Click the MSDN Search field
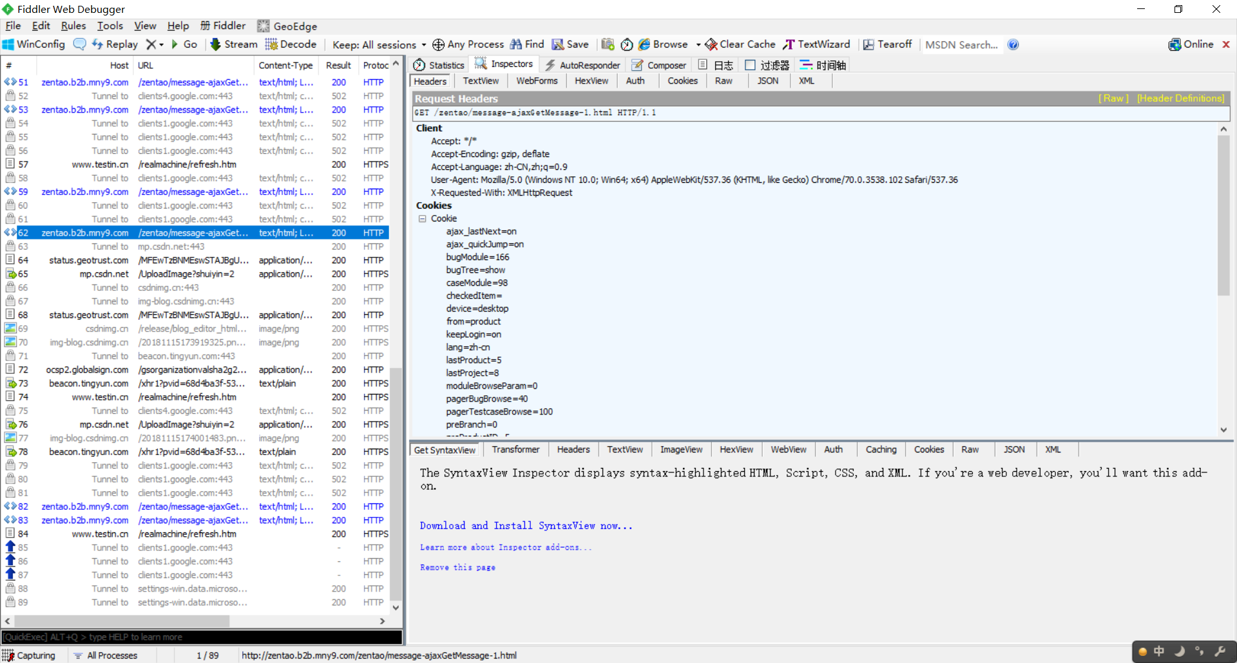 click(962, 45)
